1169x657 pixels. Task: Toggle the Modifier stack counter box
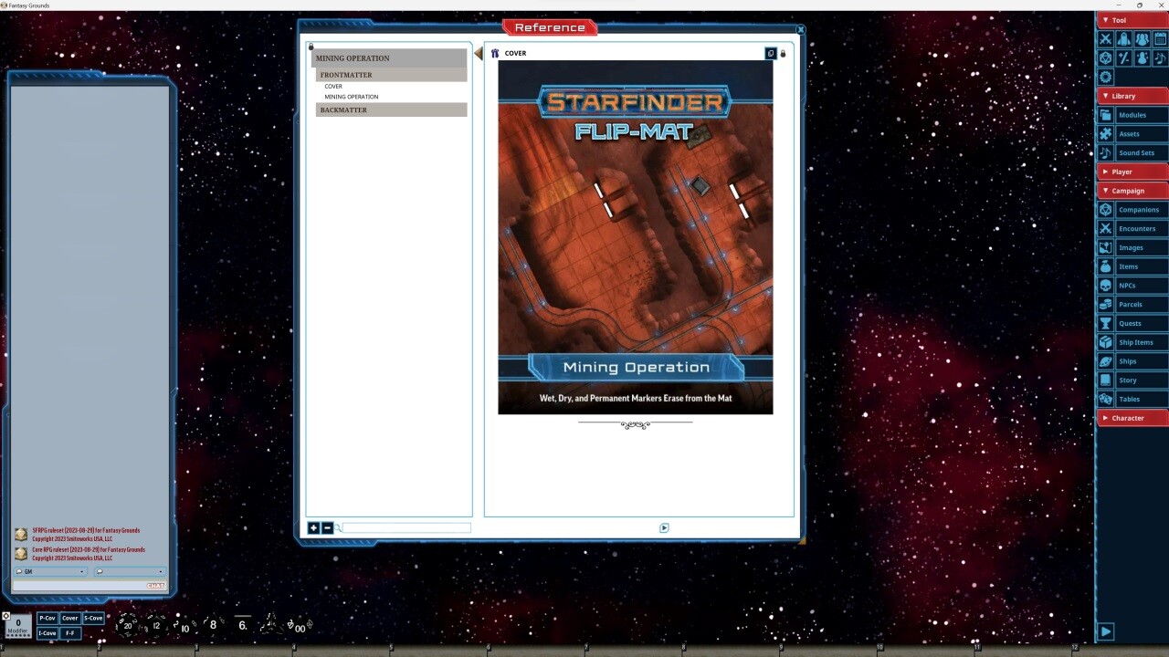18,625
